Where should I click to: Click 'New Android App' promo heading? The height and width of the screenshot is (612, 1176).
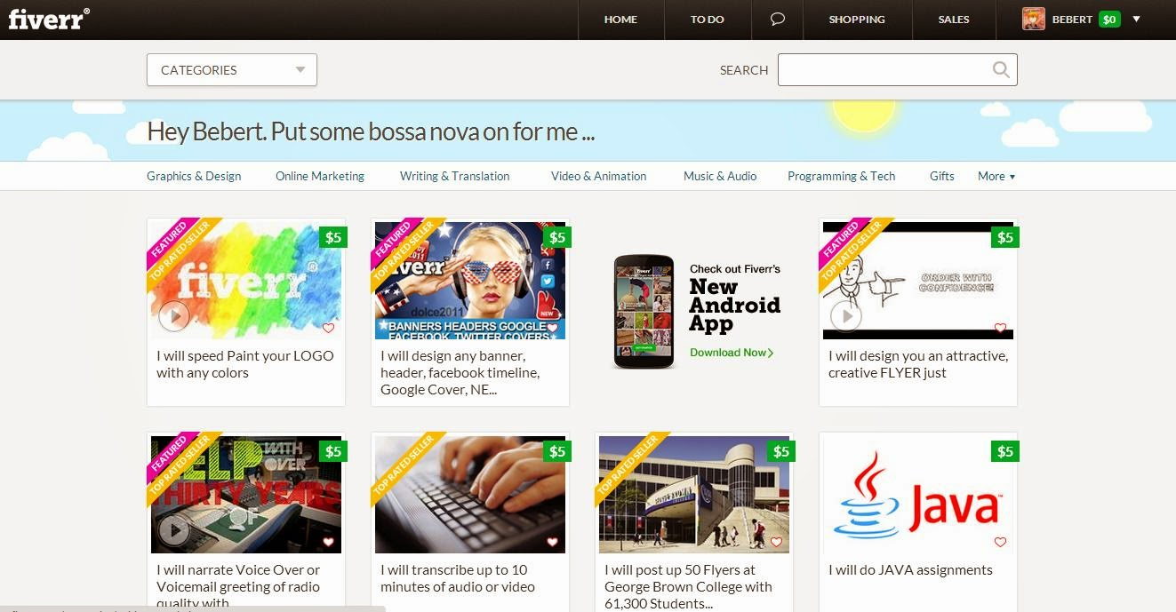coord(735,306)
